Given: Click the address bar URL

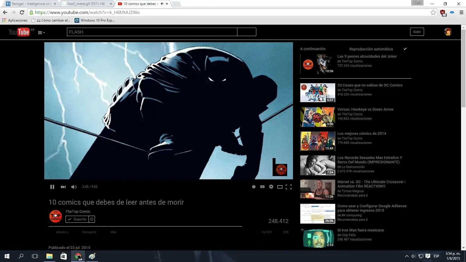Looking at the screenshot, I should pyautogui.click(x=87, y=13).
